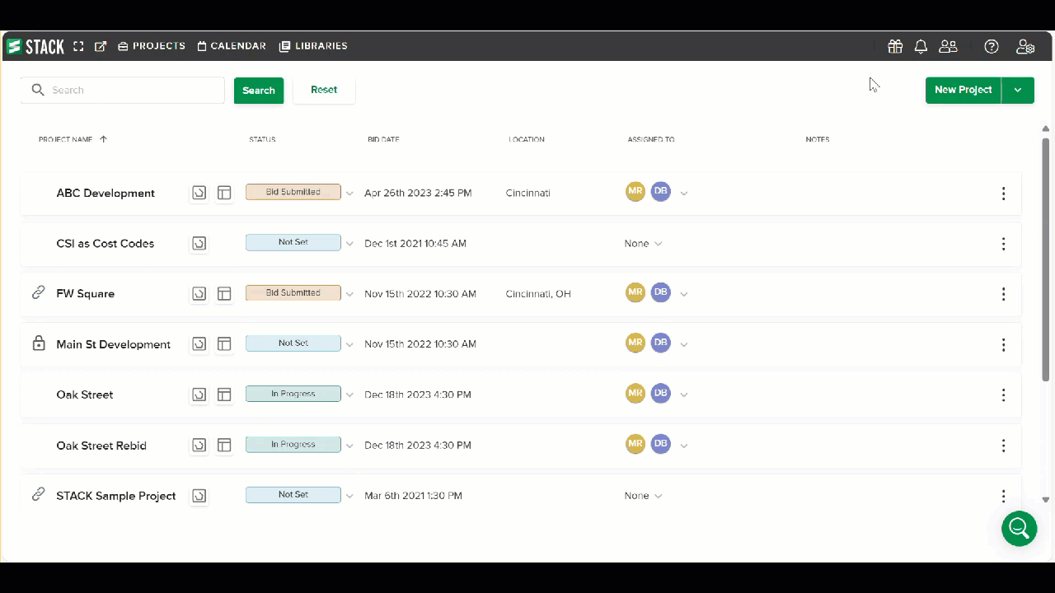Click the open-in-new-window icon in header
The height and width of the screenshot is (593, 1055).
click(x=101, y=47)
